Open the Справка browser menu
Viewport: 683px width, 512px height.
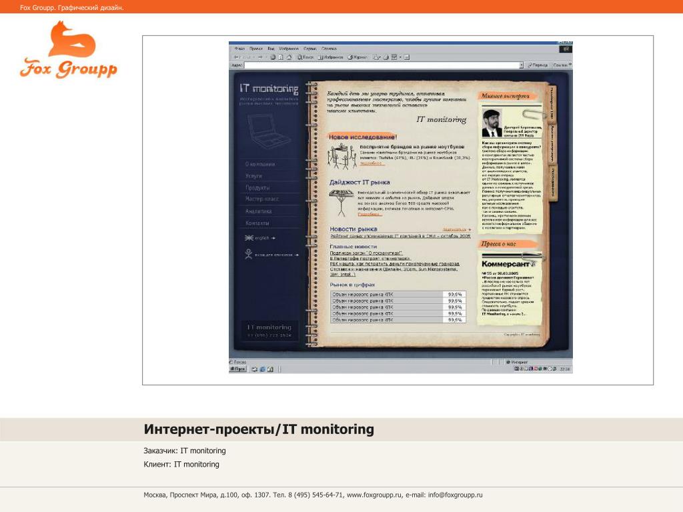click(329, 49)
